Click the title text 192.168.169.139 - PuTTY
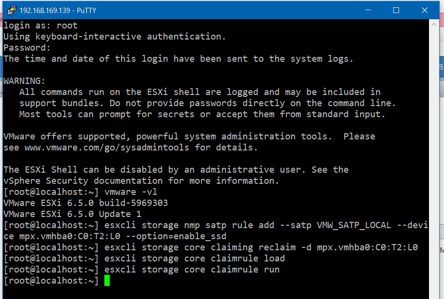 point(56,10)
